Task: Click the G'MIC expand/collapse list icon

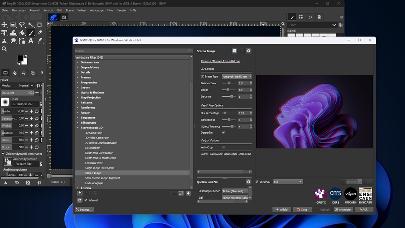Action: (x=181, y=193)
